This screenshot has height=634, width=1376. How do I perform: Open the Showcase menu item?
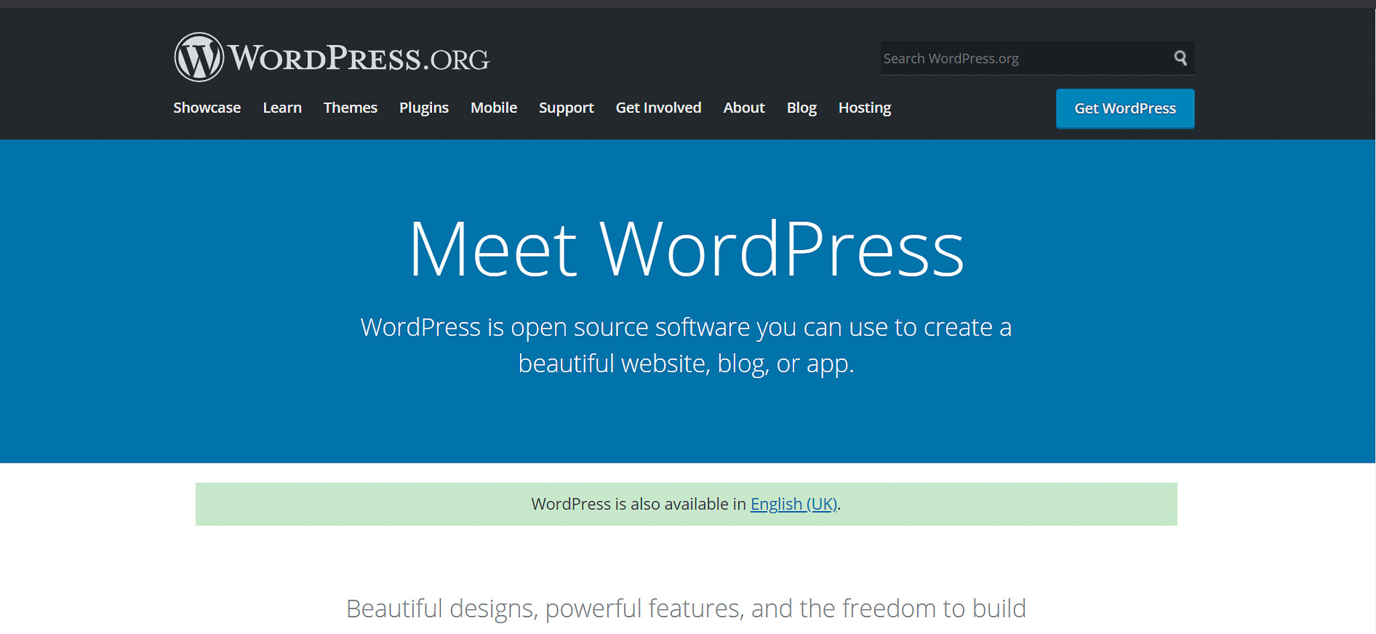point(206,107)
